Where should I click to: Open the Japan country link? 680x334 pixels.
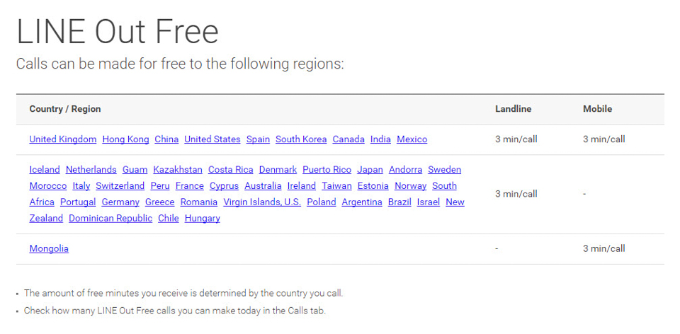[x=370, y=169]
